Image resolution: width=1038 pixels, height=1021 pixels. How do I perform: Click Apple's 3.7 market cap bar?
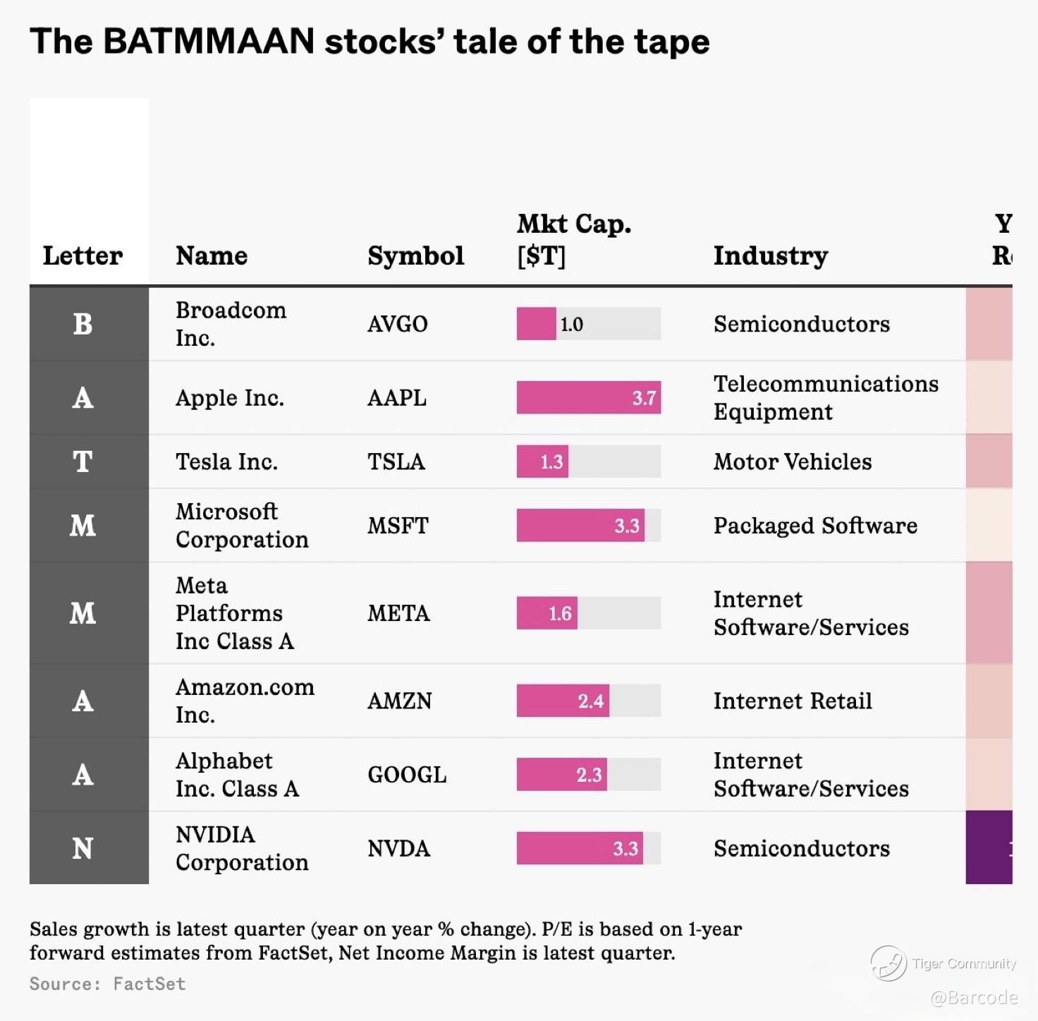(x=588, y=397)
